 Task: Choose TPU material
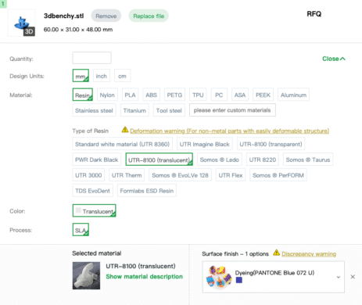pos(198,95)
